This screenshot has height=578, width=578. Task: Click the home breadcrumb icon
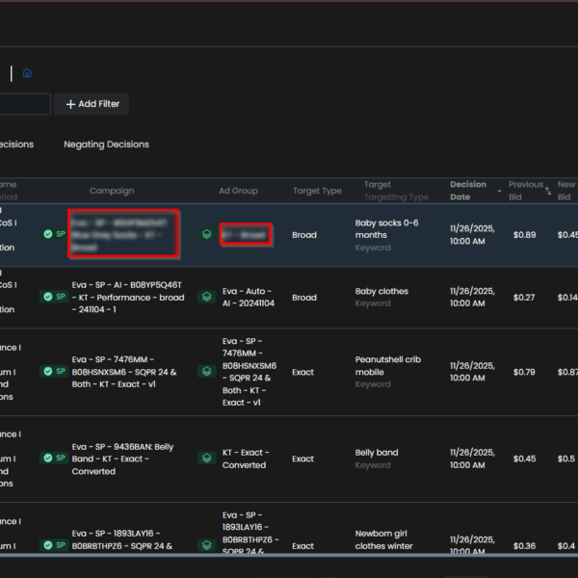pos(27,72)
